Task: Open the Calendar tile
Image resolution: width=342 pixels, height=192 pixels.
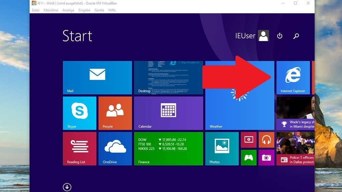Action: tap(168, 113)
